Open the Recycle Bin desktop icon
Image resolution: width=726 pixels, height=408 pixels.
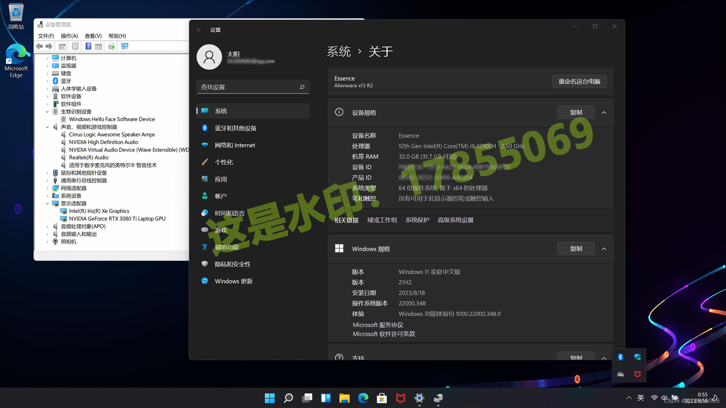pos(16,16)
